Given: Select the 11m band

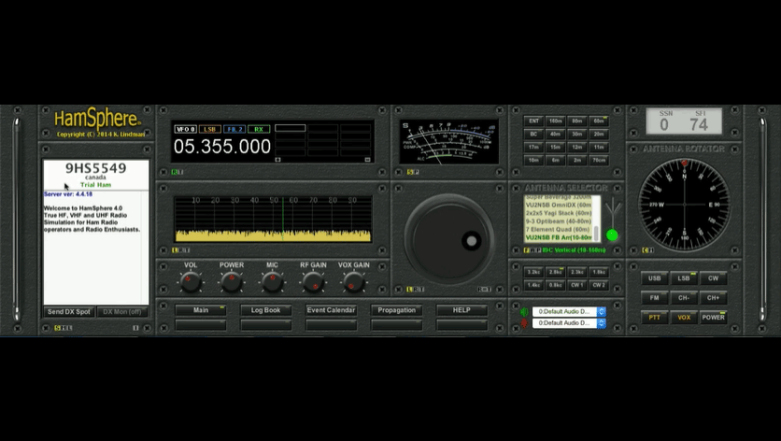Looking at the screenshot, I should 599,147.
